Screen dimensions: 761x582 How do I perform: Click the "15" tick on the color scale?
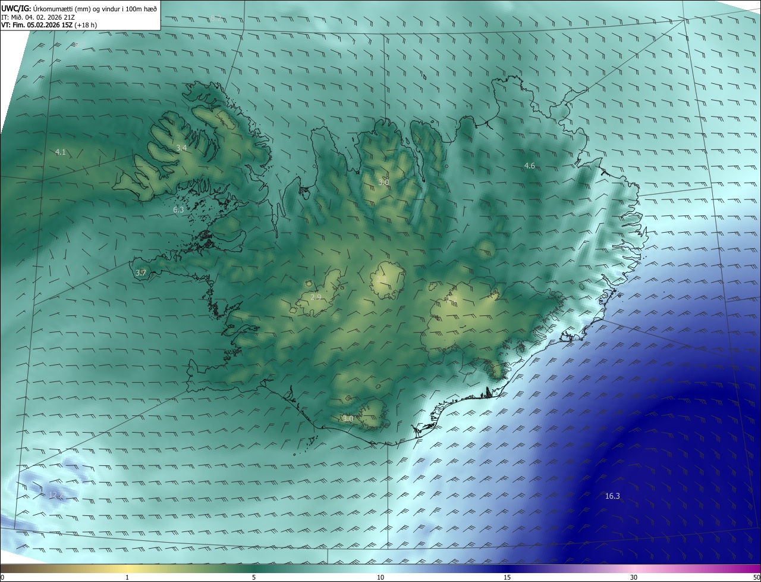click(x=507, y=577)
